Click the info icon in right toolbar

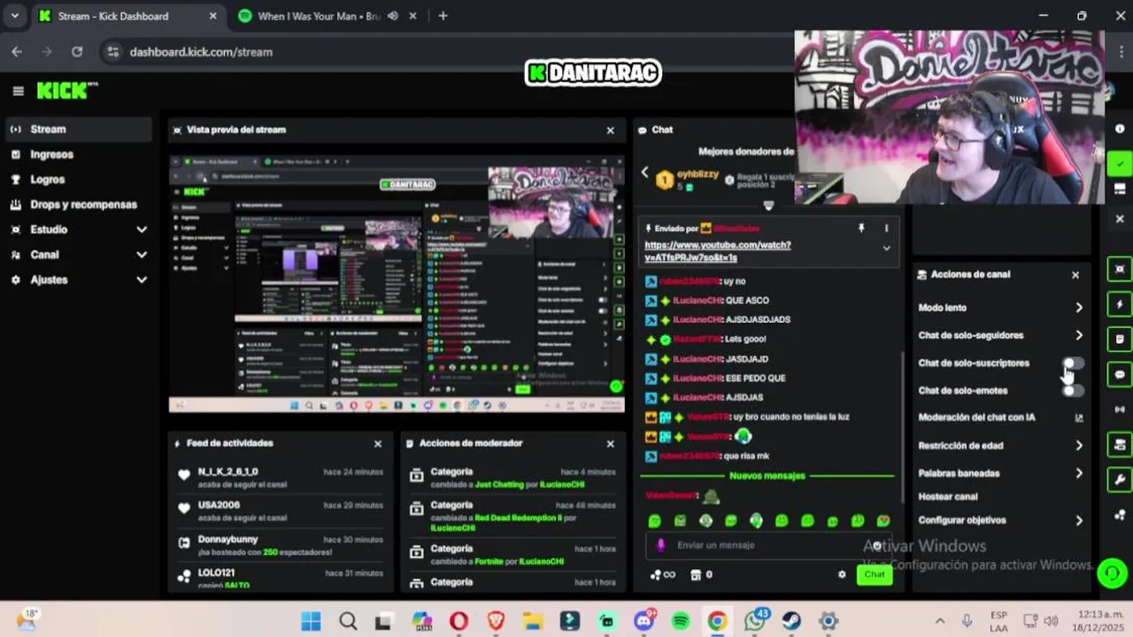tap(1120, 129)
